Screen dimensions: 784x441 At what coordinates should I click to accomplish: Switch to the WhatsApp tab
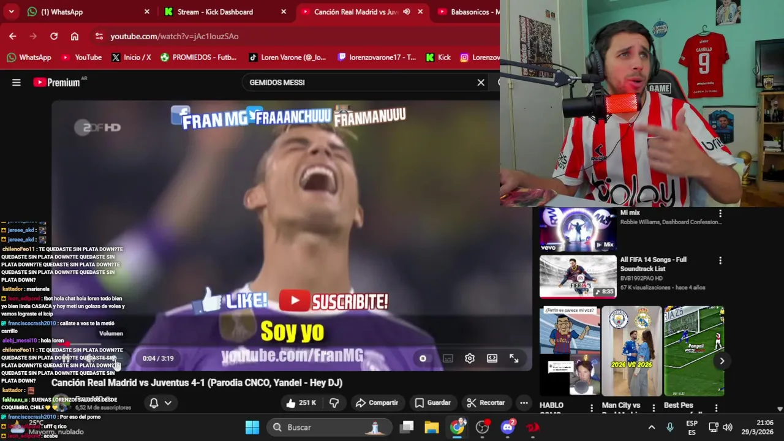(x=88, y=12)
